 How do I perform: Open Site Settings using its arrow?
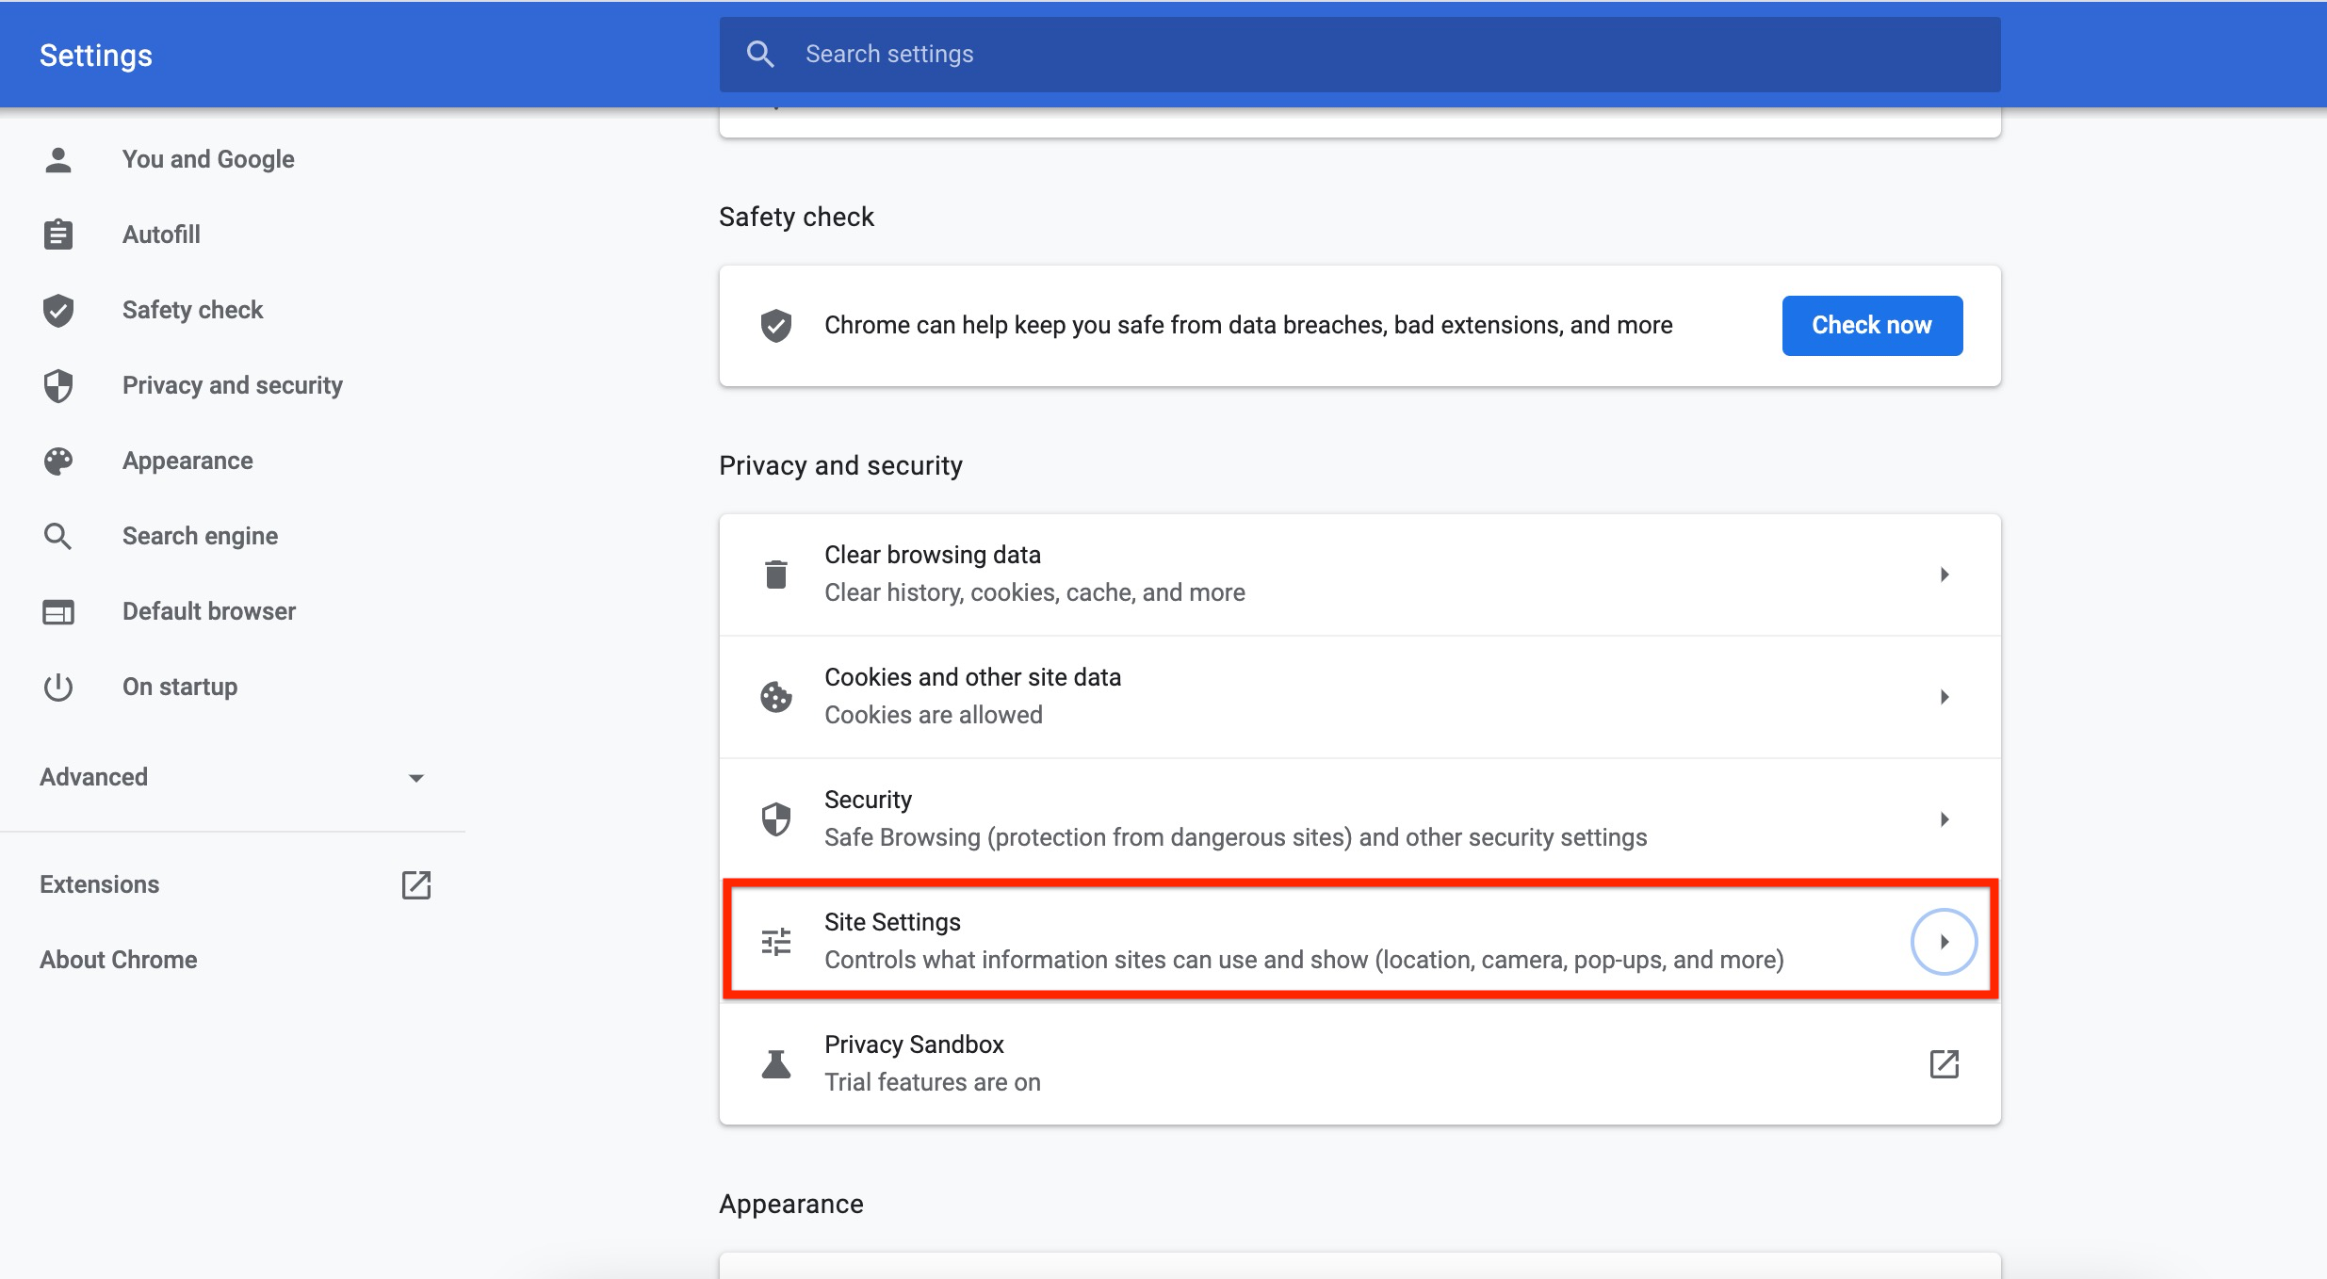tap(1944, 941)
